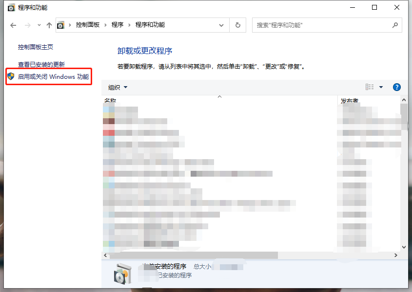
Task: Open recent locations dropdown chevron
Action: click(x=39, y=25)
